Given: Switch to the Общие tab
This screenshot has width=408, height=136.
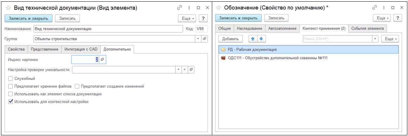Looking at the screenshot, I should coord(225,28).
